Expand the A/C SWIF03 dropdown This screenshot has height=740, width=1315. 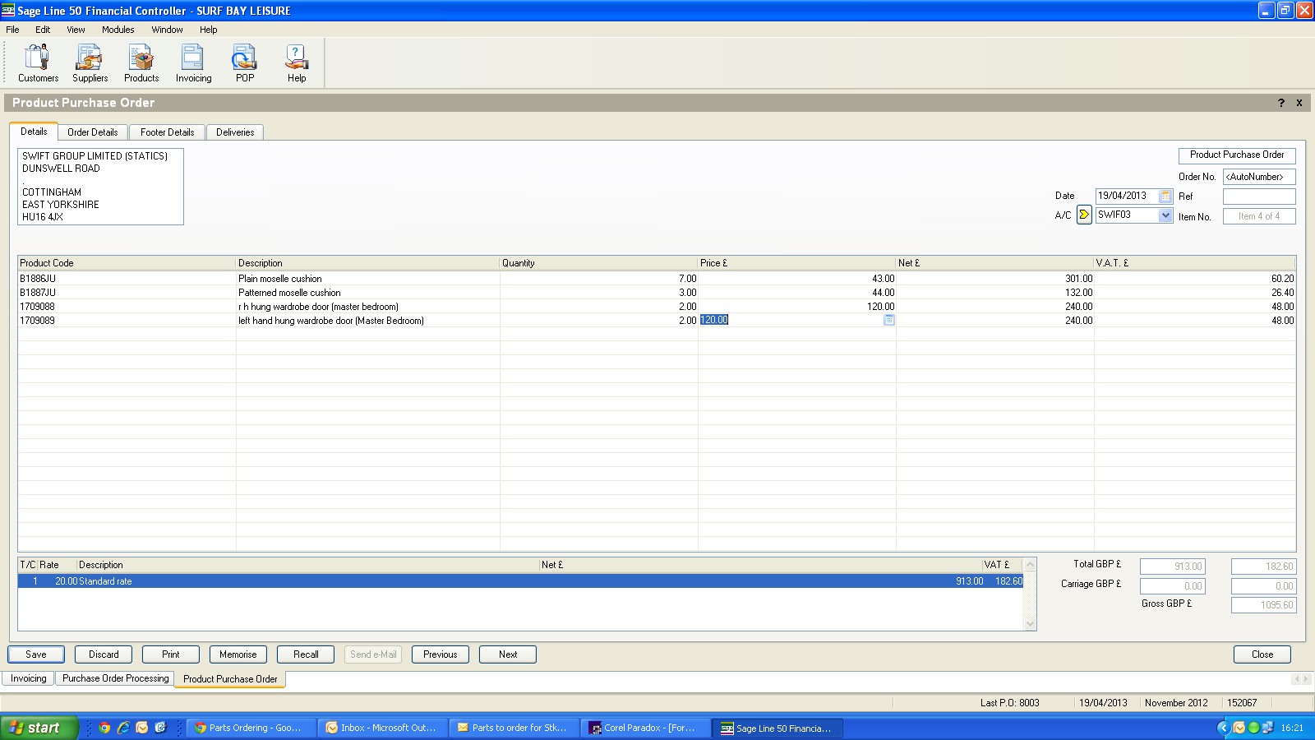[x=1165, y=215]
